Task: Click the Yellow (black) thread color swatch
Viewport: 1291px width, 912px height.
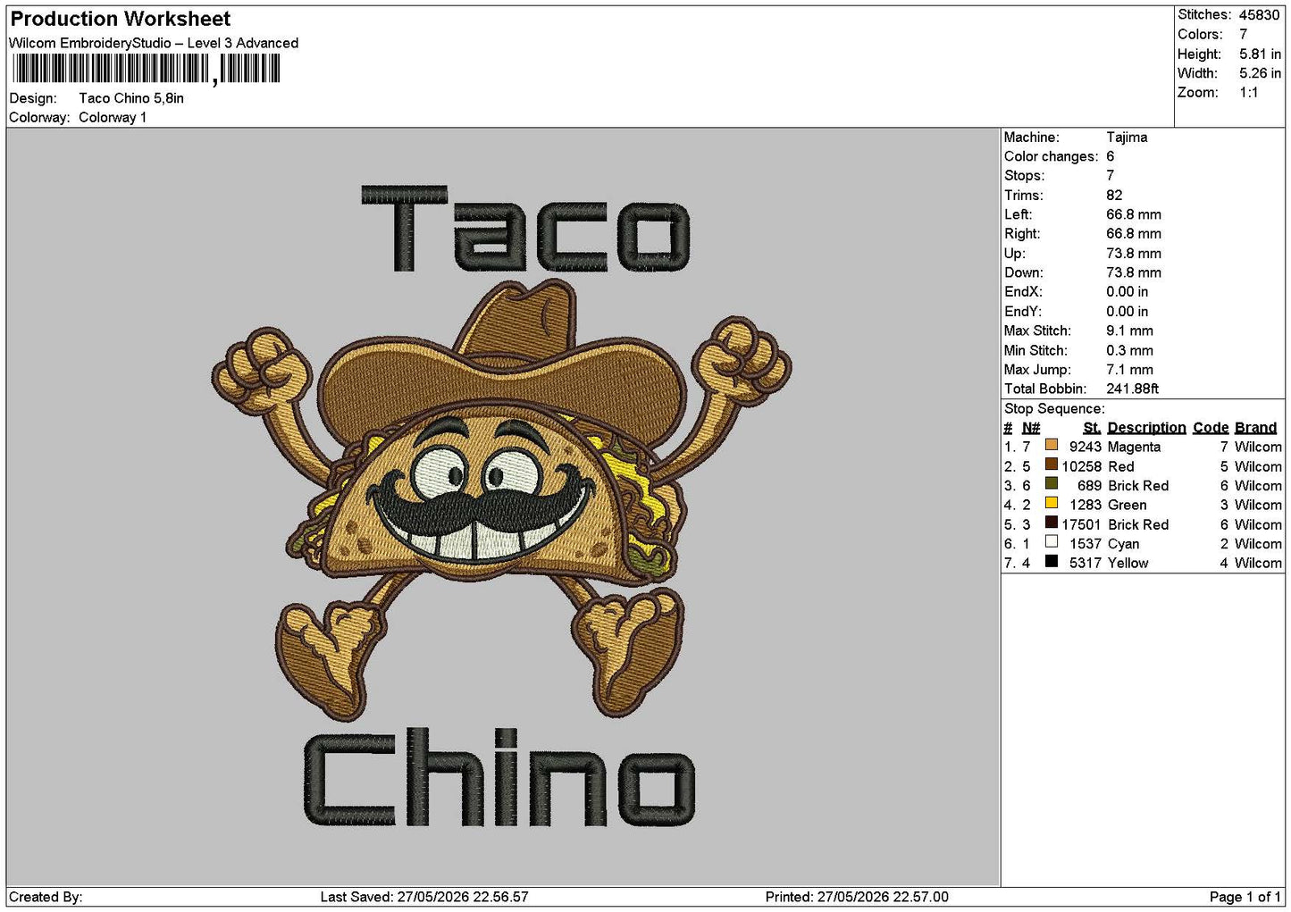Action: point(1052,562)
